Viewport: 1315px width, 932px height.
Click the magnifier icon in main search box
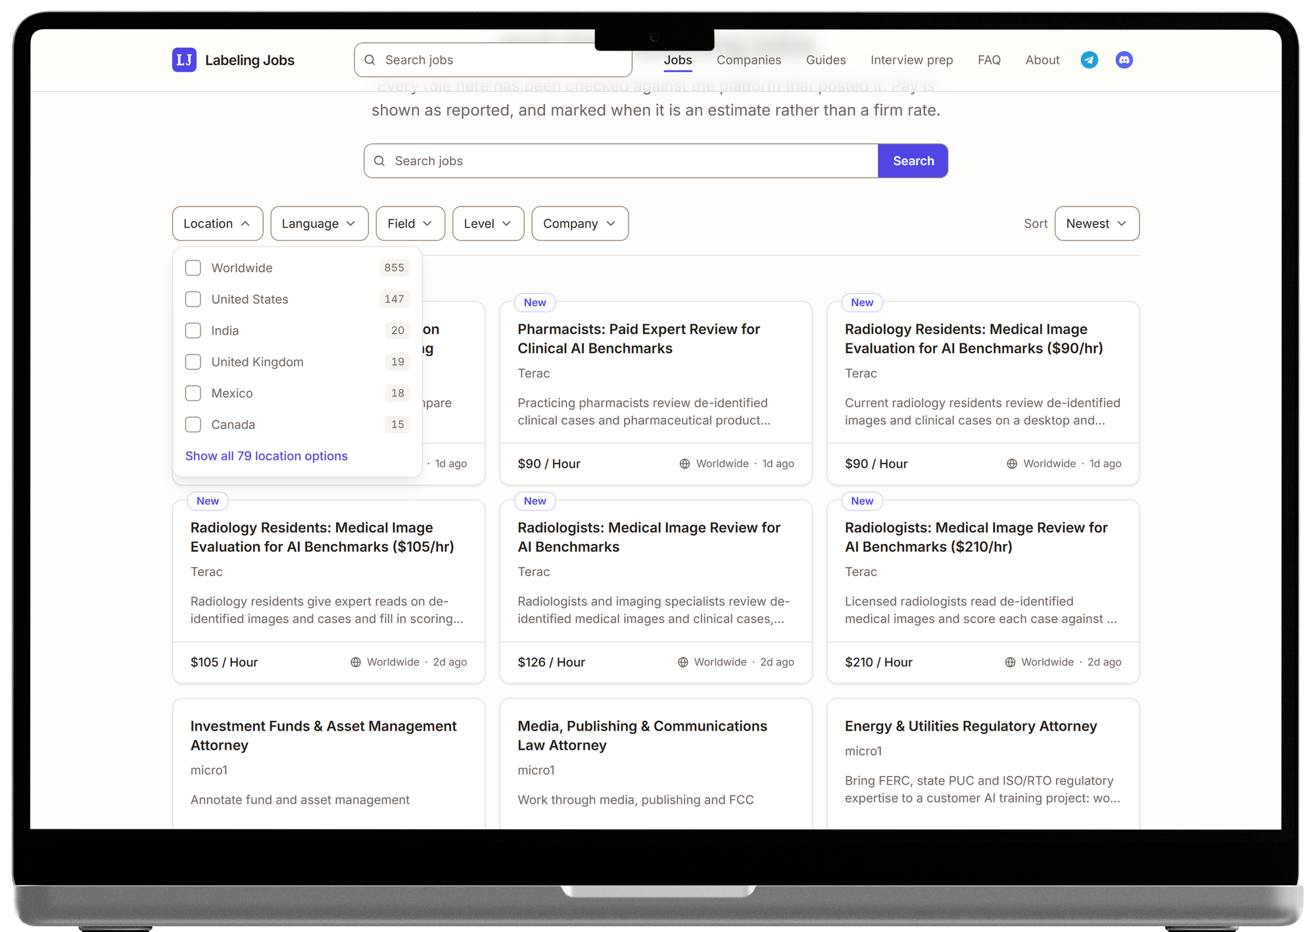pos(379,161)
